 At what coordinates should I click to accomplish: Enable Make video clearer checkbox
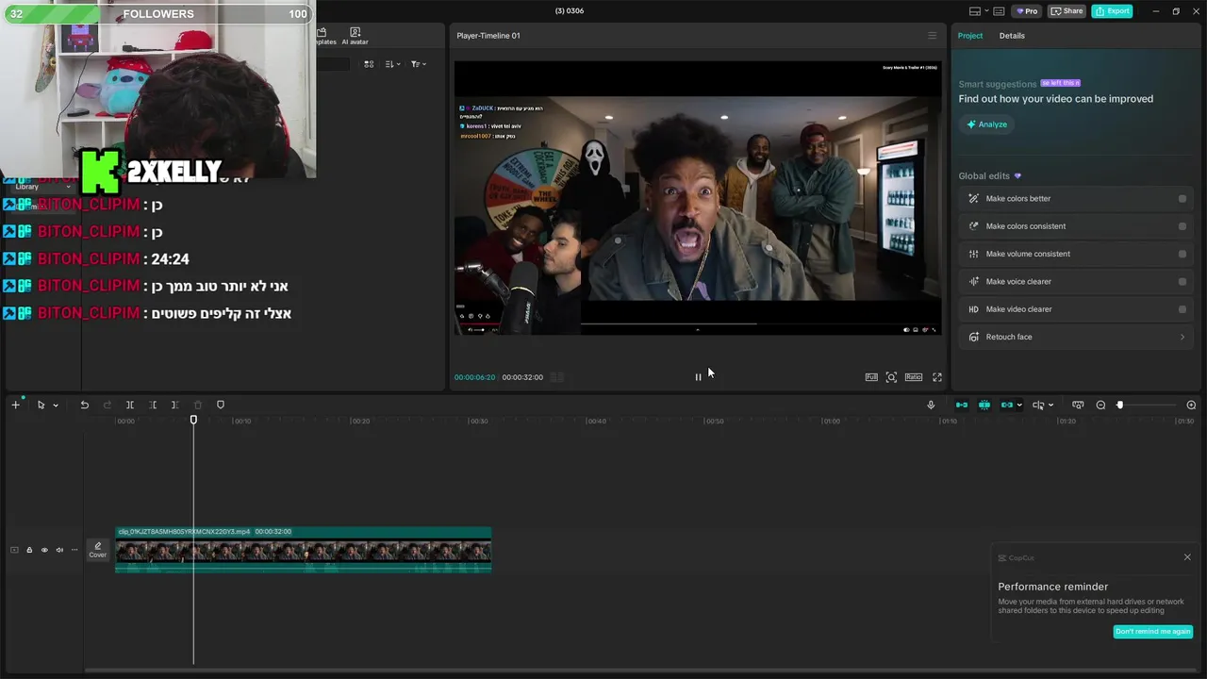(1182, 309)
